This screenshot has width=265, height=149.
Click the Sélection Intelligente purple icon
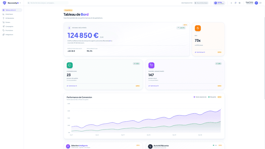(x=68, y=146)
